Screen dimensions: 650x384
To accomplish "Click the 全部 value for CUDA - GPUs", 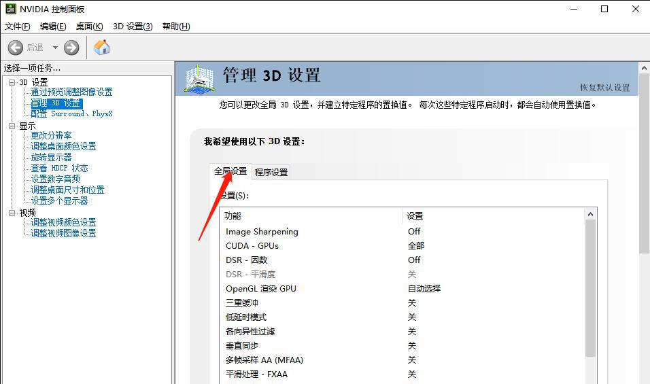I will (416, 245).
